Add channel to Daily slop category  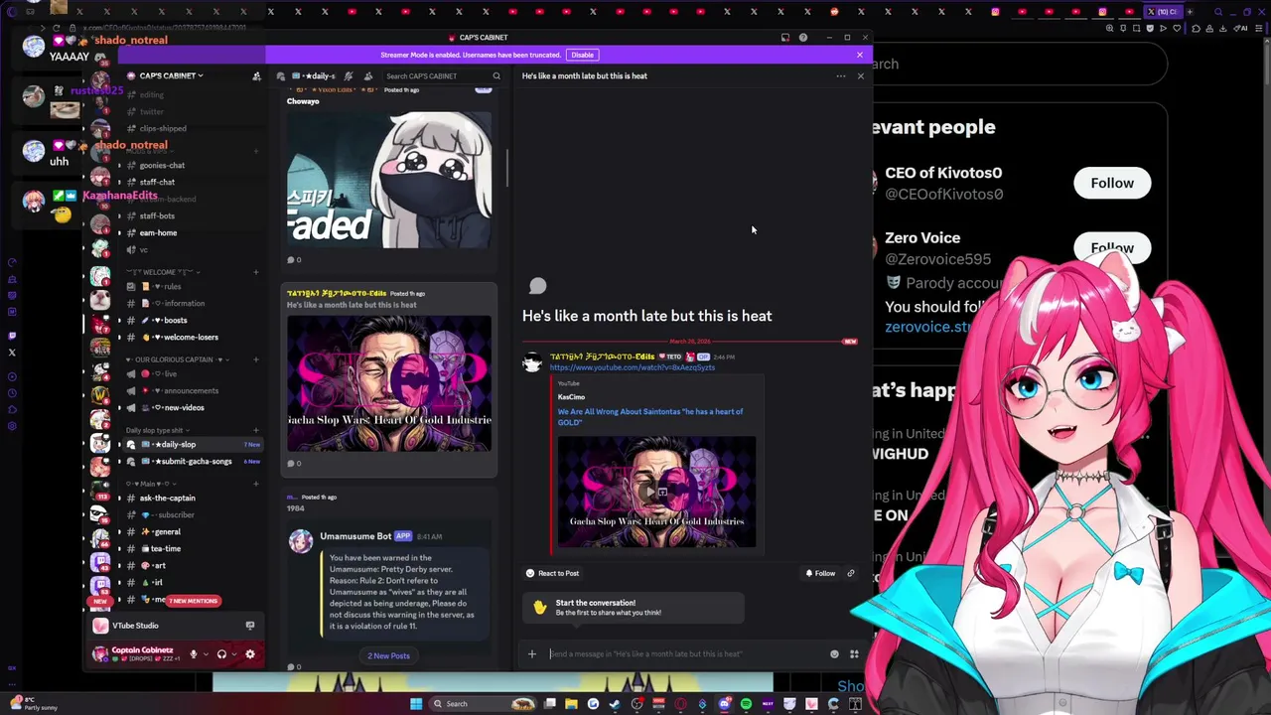click(x=255, y=430)
